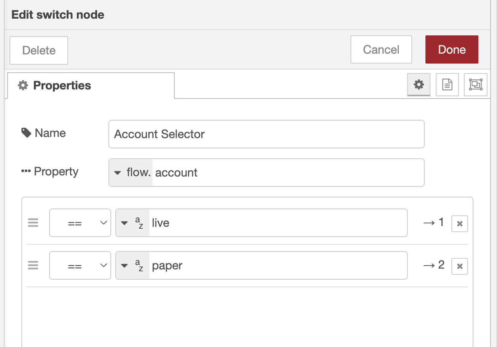Click the tag icon beside Name

[26, 133]
